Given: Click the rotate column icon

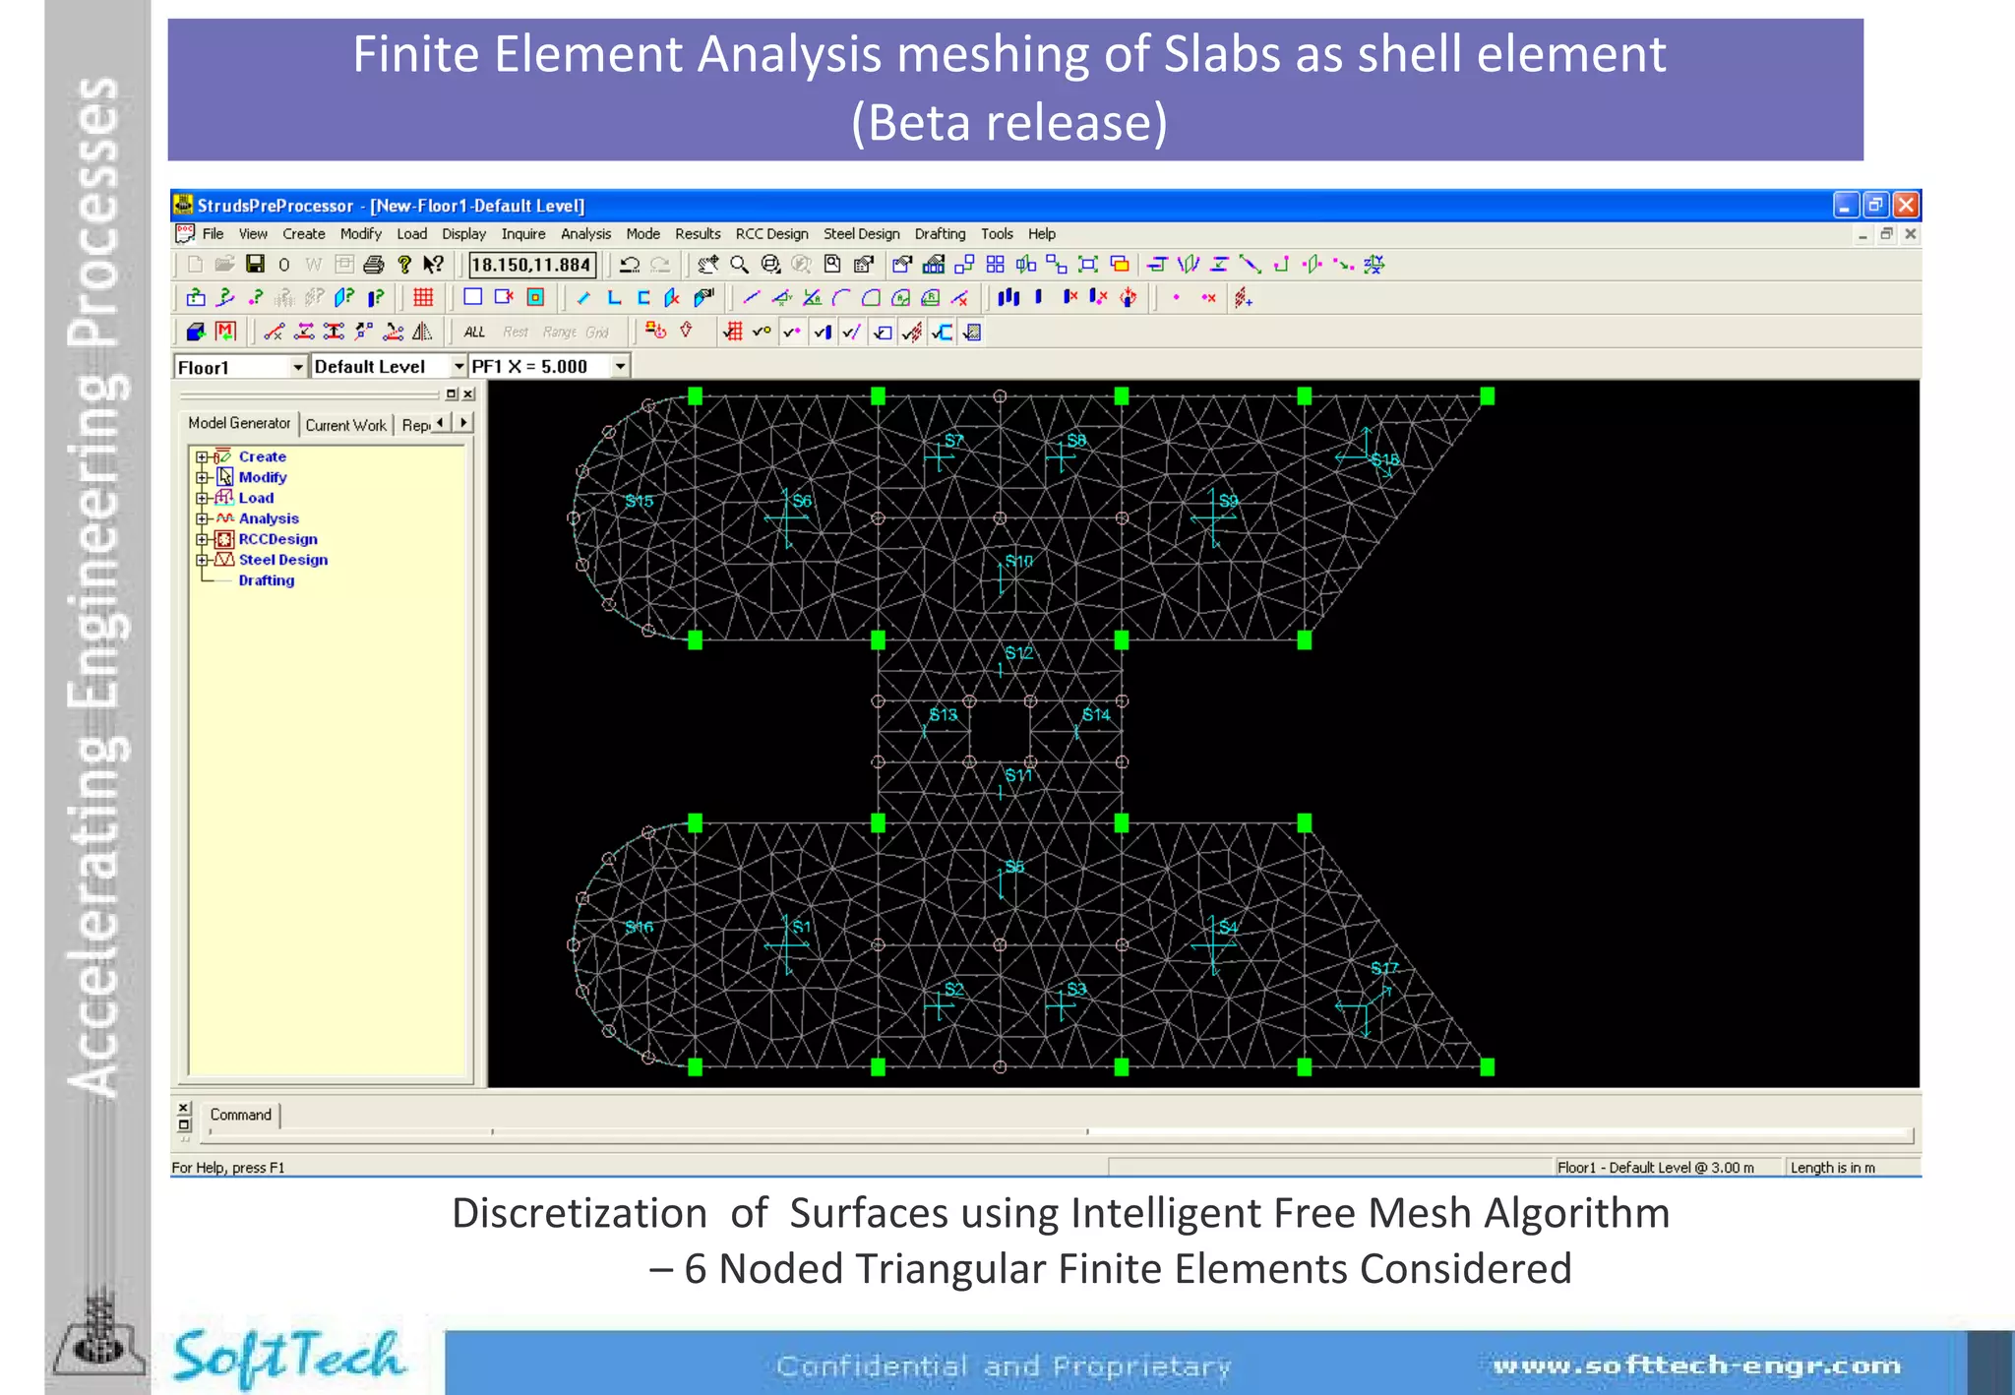Looking at the screenshot, I should pos(1129,297).
